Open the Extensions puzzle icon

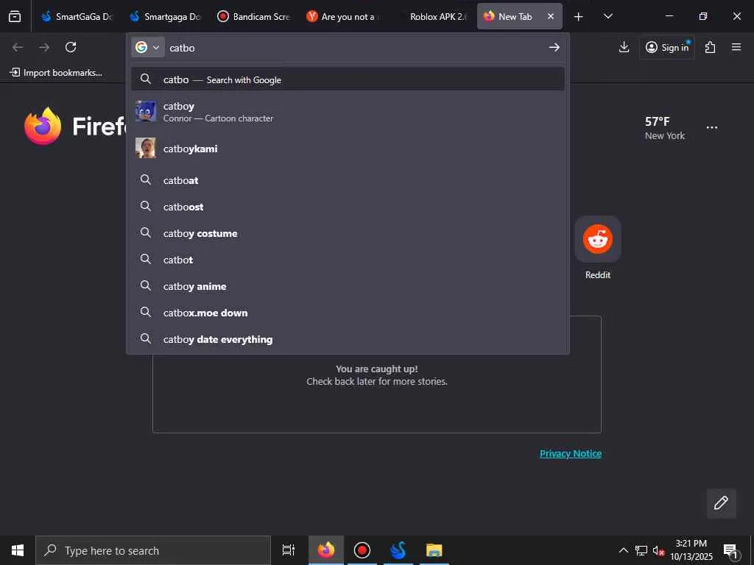711,47
